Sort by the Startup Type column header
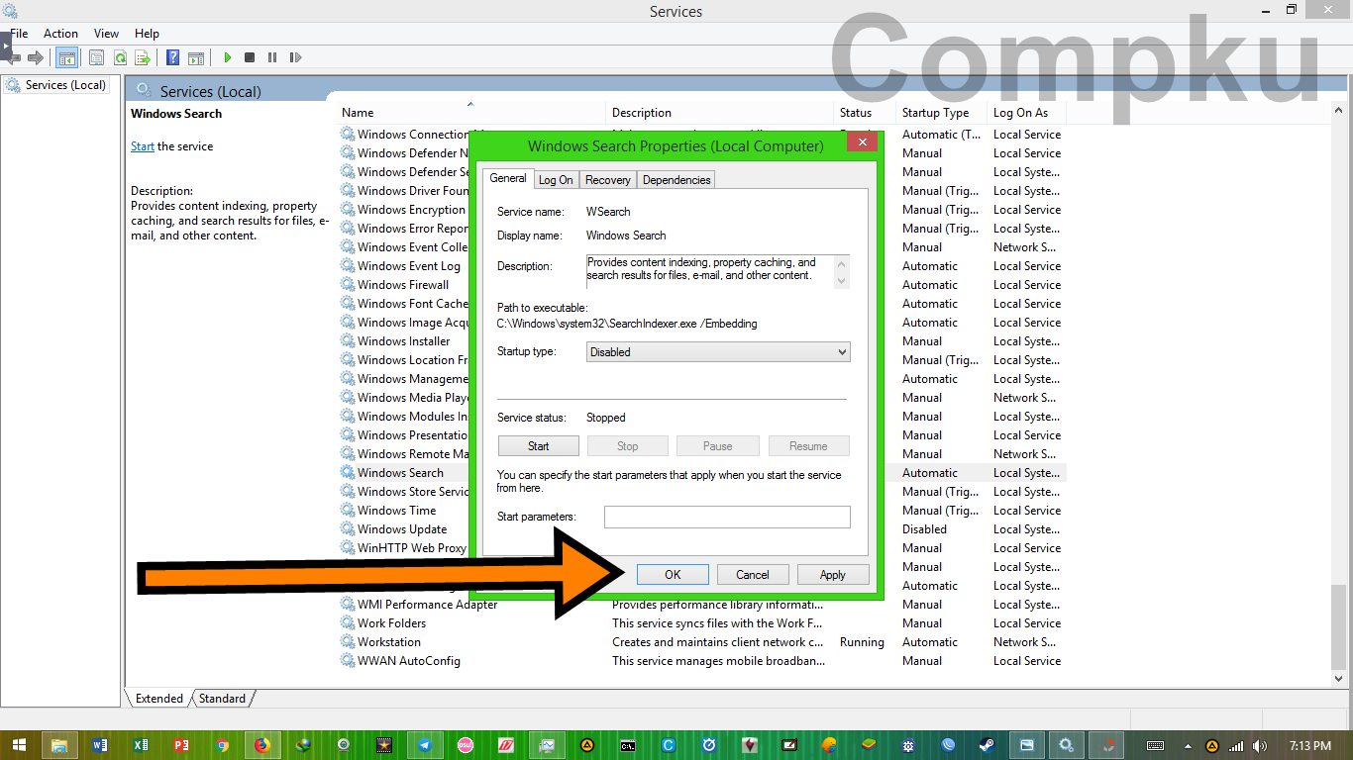This screenshot has width=1353, height=760. tap(942, 112)
